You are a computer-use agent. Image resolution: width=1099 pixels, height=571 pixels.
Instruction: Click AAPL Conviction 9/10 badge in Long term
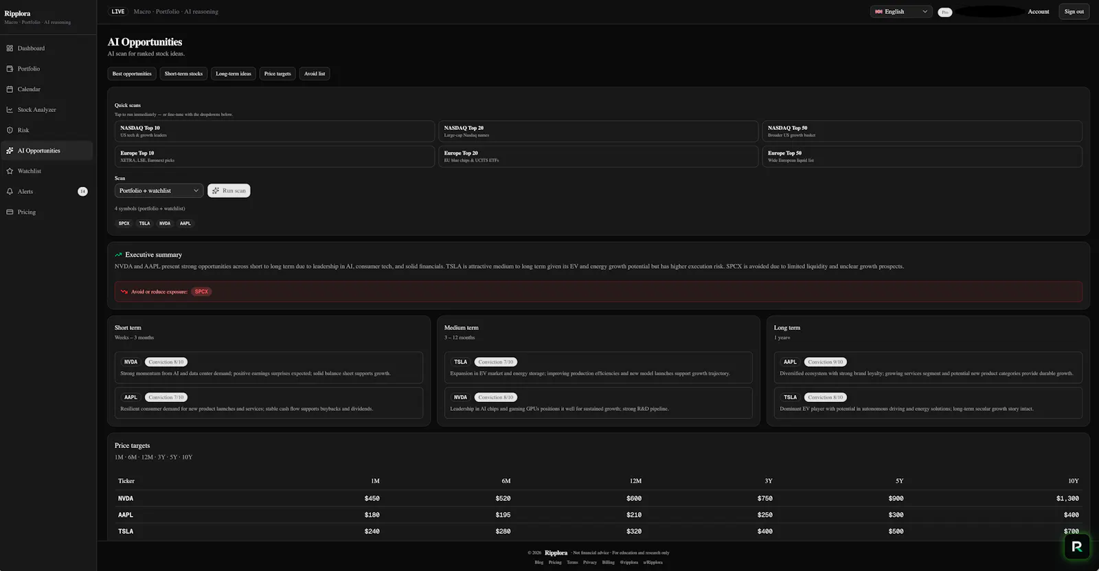click(x=826, y=362)
